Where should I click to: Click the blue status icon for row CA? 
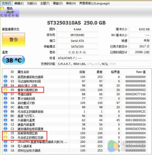5,150
